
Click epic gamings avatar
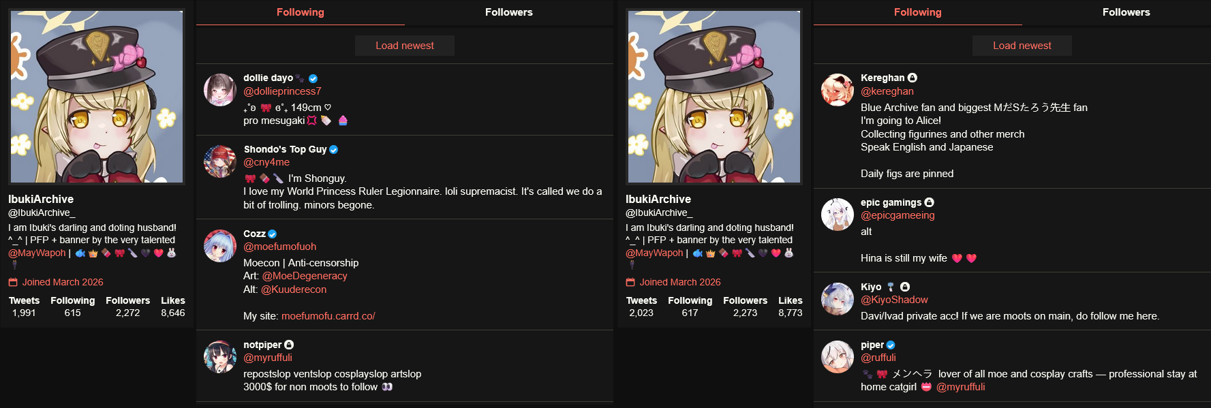click(838, 215)
